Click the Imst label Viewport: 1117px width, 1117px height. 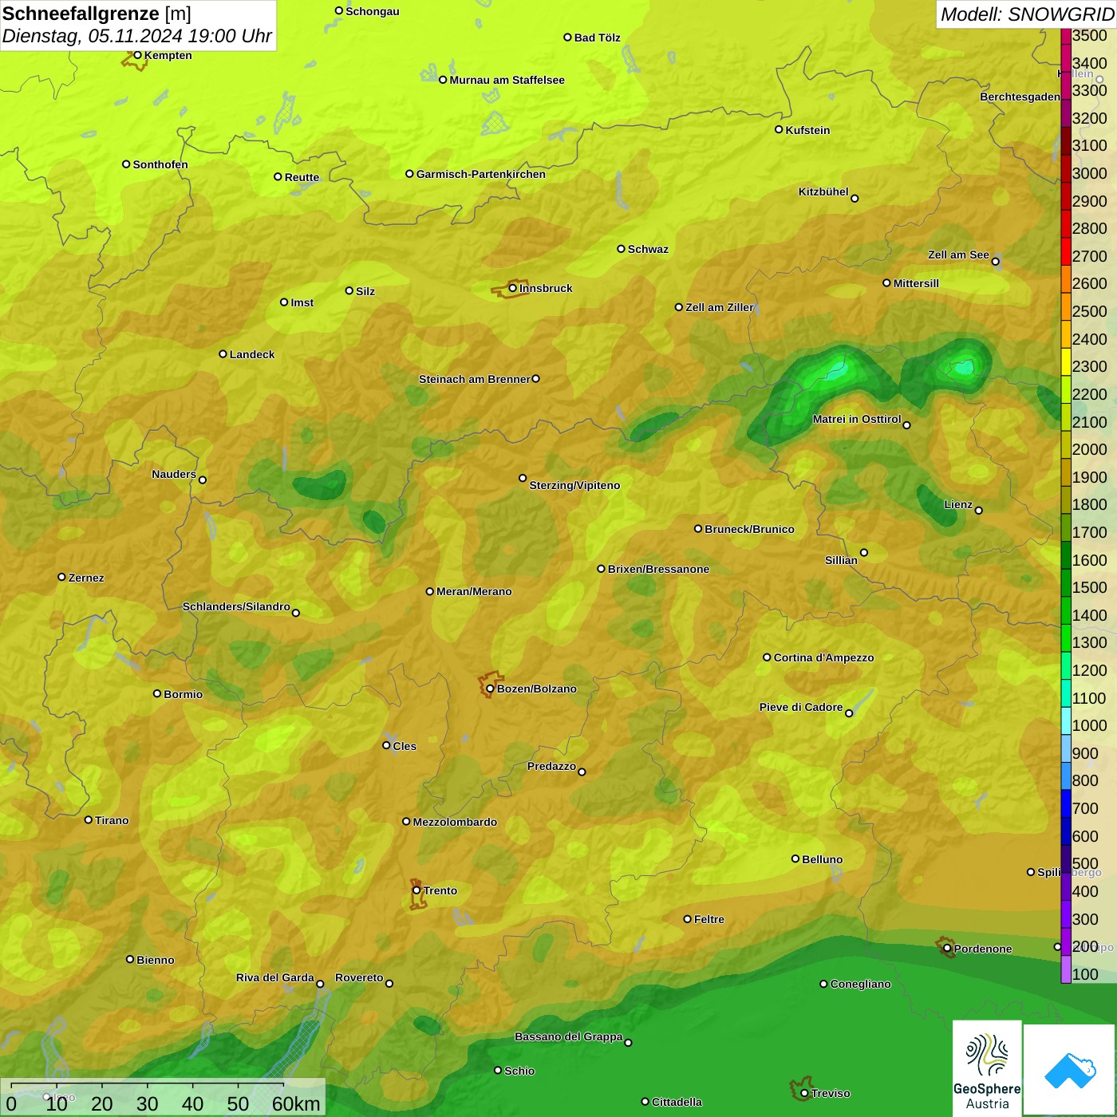[x=302, y=302]
